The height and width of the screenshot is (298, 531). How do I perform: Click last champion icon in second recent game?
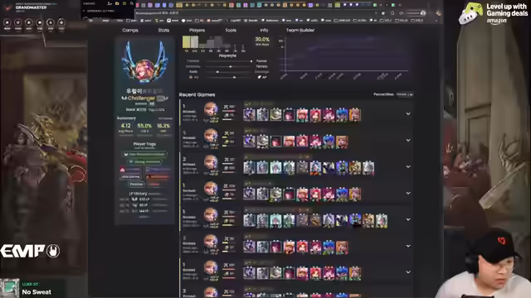point(342,142)
